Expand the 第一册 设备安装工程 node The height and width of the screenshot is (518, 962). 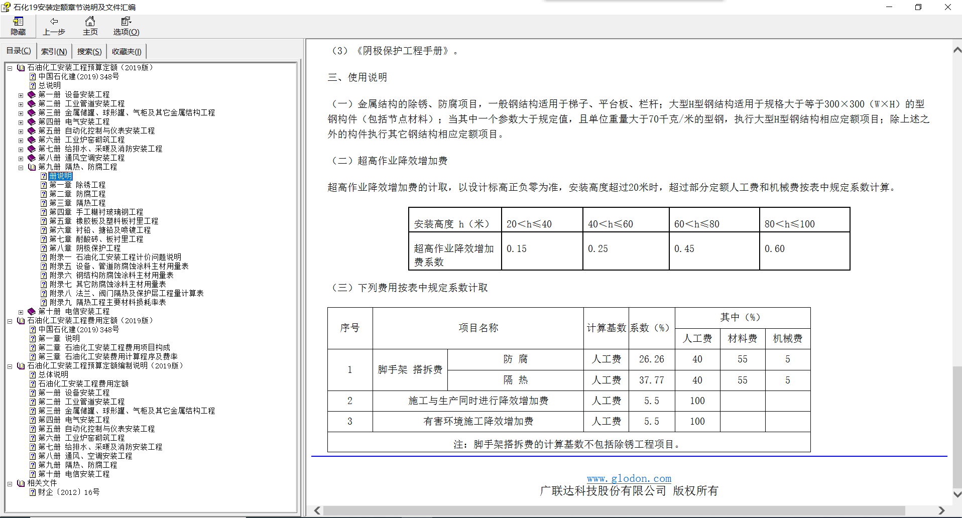[21, 95]
